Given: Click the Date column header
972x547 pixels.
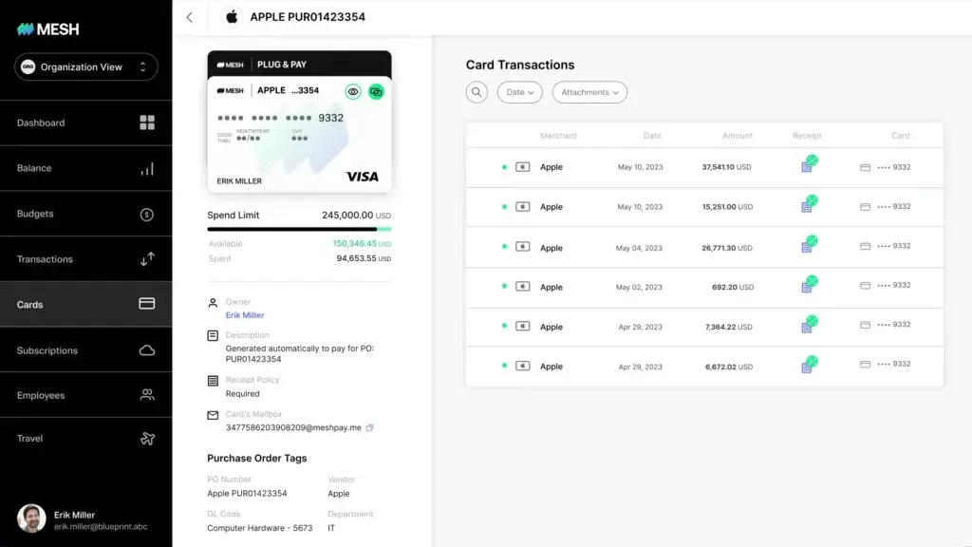Looking at the screenshot, I should [652, 136].
